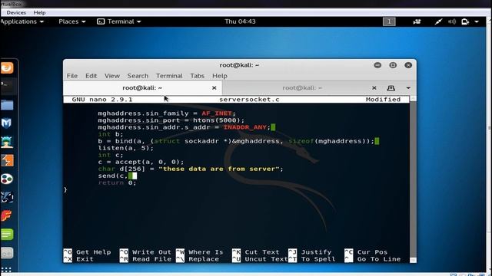Open VirtualBox Help menu
This screenshot has height=276, width=492.
[x=39, y=12]
